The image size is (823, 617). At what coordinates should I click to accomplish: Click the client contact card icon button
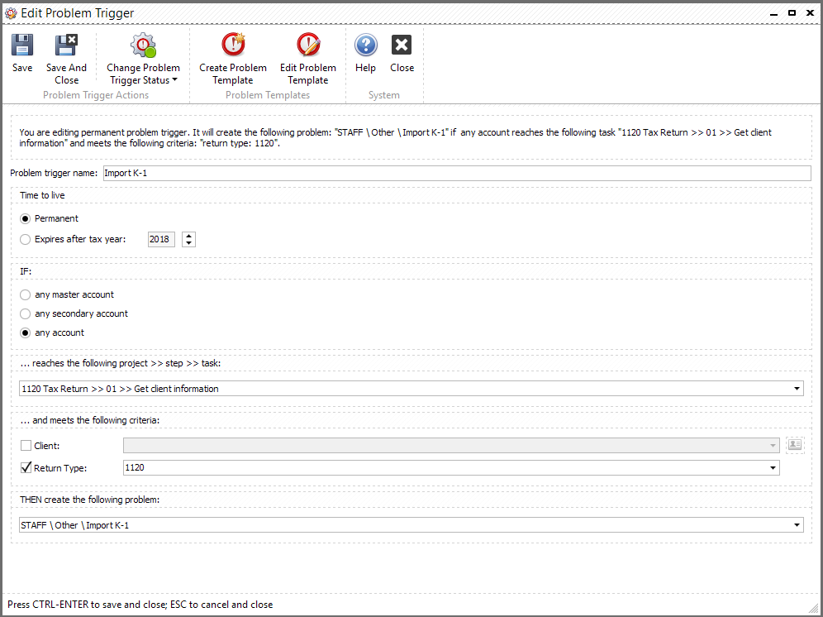tap(795, 445)
